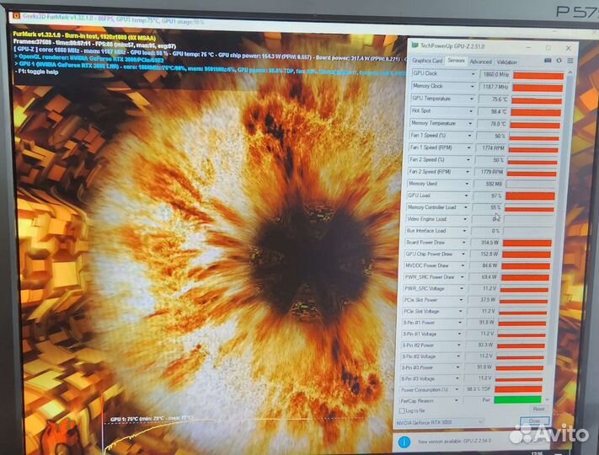This screenshot has height=455, width=599.
Task: Open the PerfCap Reason dropdown
Action: click(x=456, y=401)
